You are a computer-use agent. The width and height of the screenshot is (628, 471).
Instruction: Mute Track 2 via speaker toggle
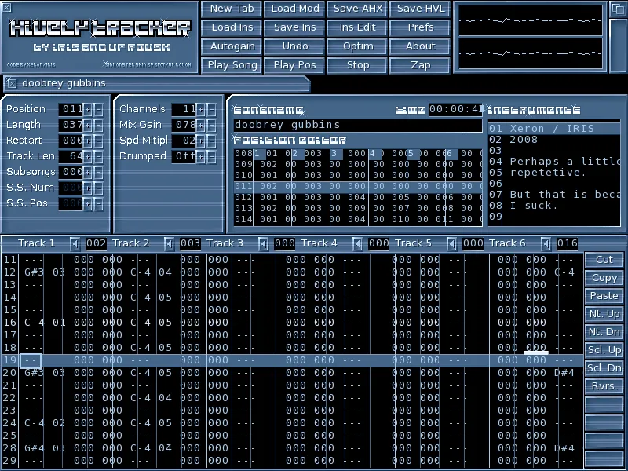pos(170,244)
